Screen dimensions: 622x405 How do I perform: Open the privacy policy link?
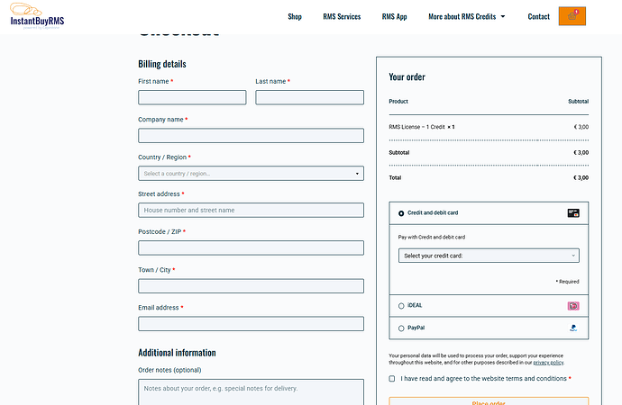coord(548,363)
